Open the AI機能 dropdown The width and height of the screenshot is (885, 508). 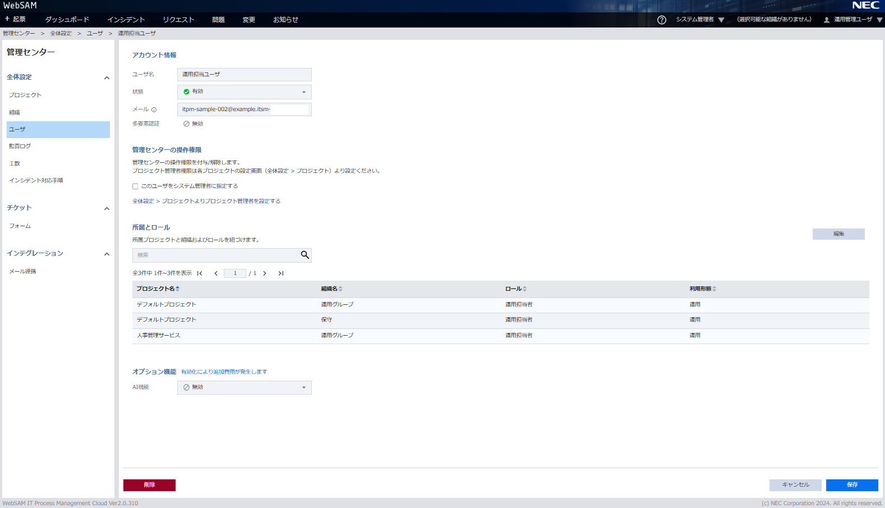pos(245,387)
